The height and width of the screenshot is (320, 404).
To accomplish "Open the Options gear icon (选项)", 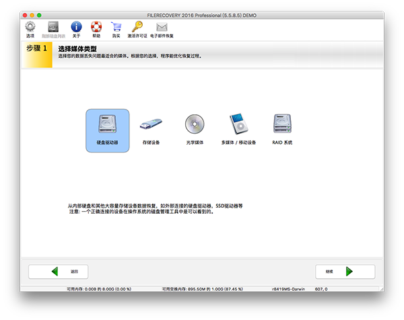I will [30, 30].
